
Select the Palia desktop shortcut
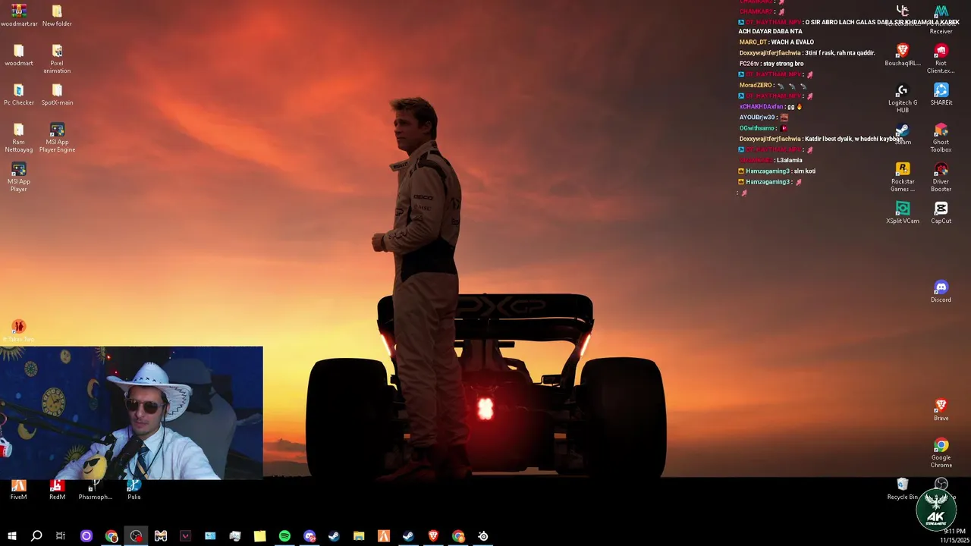click(x=134, y=489)
